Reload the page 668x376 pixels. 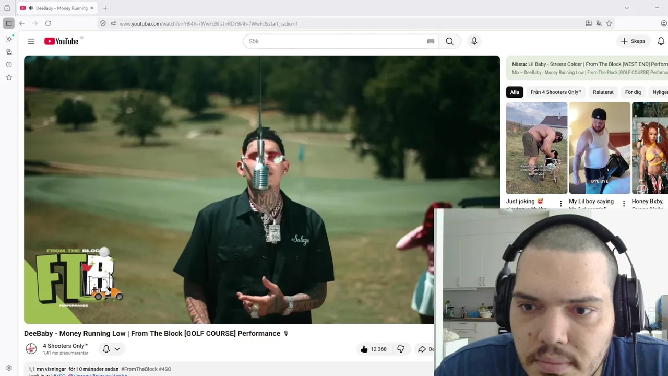48,23
